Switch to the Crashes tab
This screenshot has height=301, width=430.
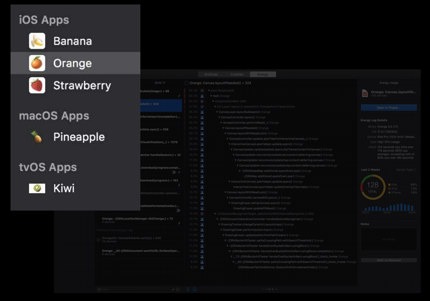coord(237,74)
